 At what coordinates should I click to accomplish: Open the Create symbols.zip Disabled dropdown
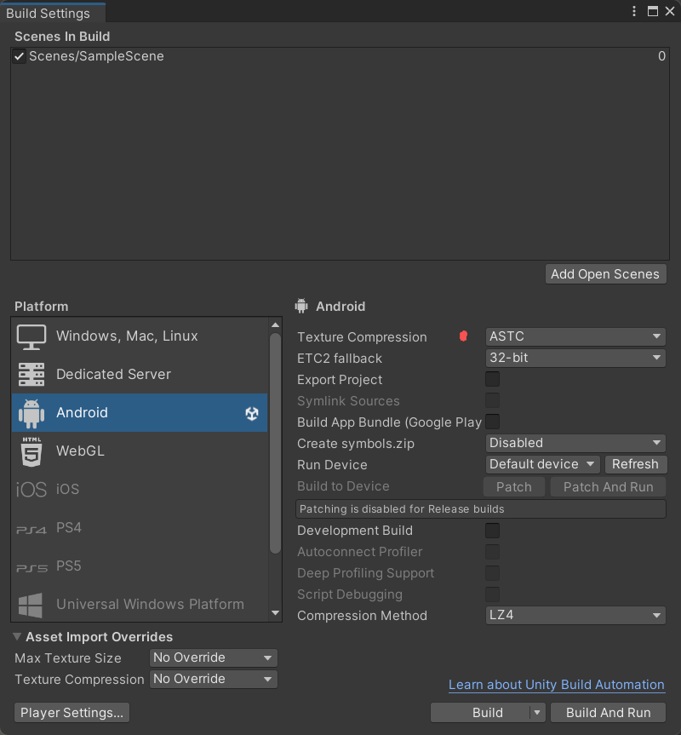pyautogui.click(x=575, y=443)
